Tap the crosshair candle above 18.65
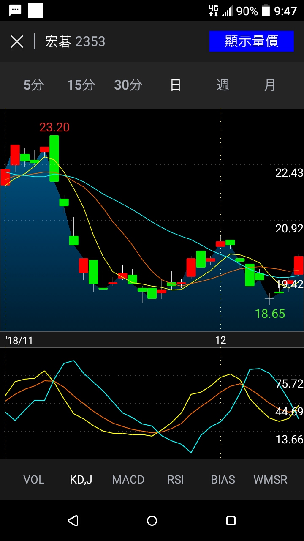Image resolution: width=304 pixels, height=541 pixels. (269, 299)
